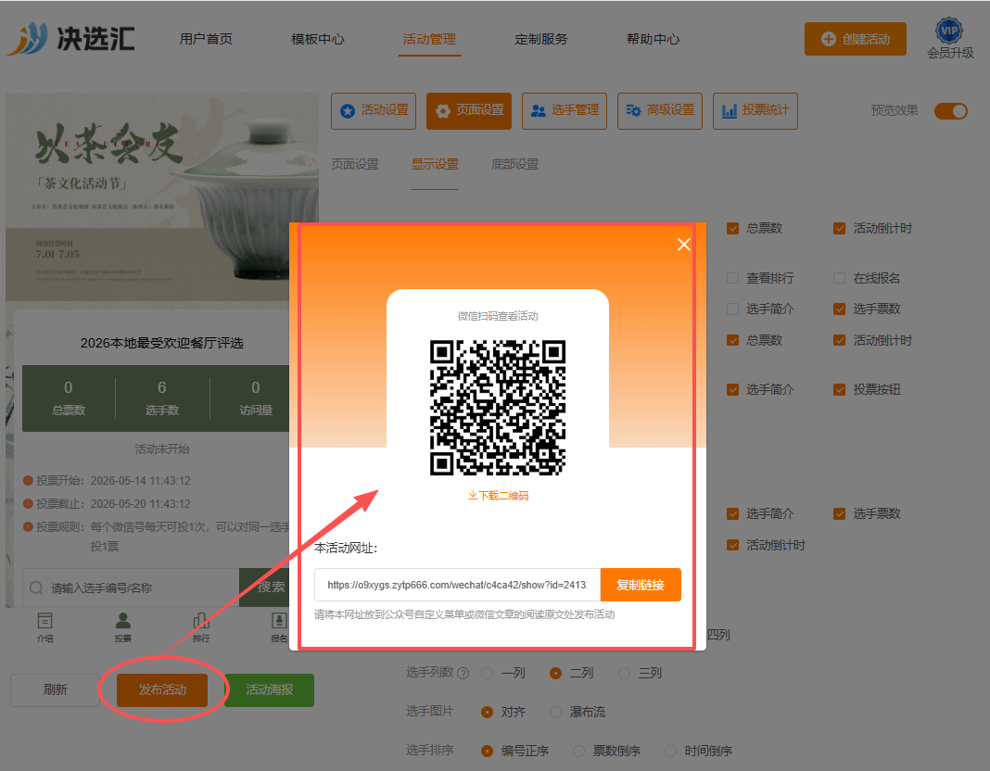Tap the 排行 icon in preview nav
The width and height of the screenshot is (990, 771).
pyautogui.click(x=201, y=627)
